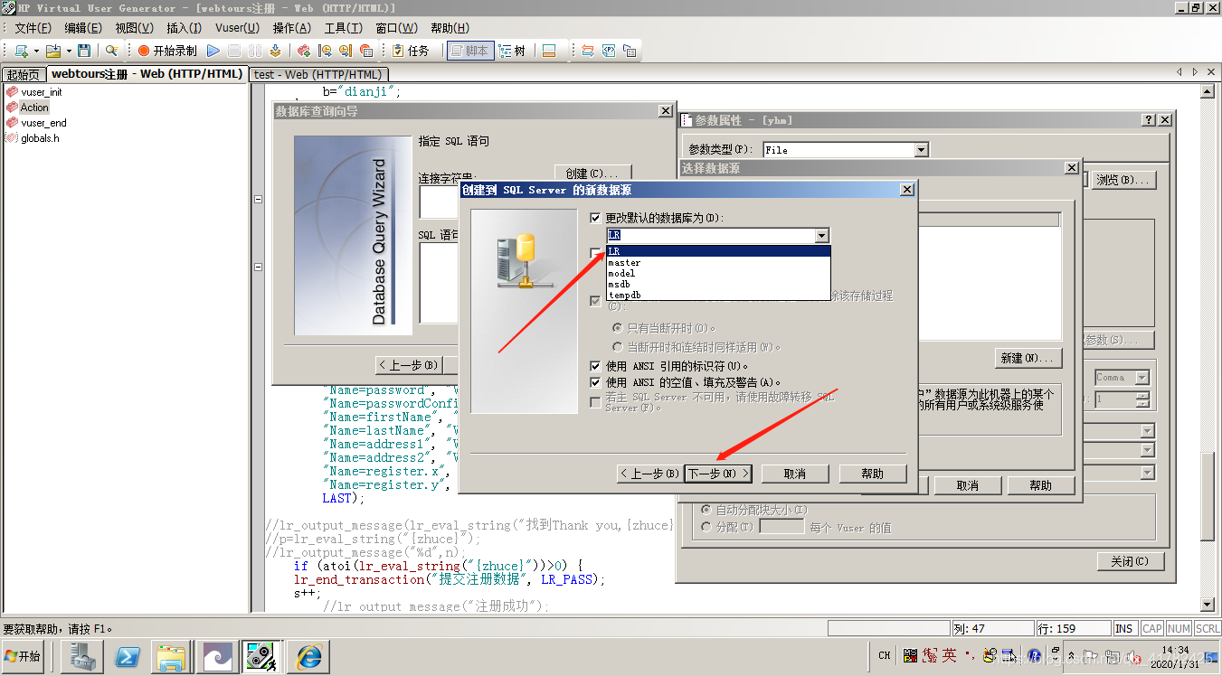This screenshot has width=1222, height=676.
Task: Click the Protocol Advisor magnifier icon
Action: click(x=112, y=51)
